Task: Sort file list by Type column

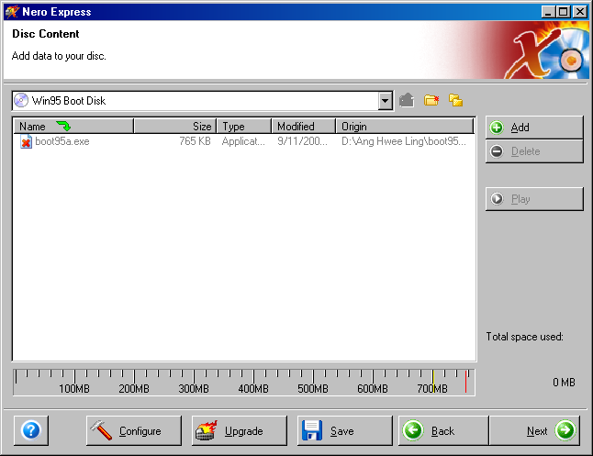Action: [243, 126]
